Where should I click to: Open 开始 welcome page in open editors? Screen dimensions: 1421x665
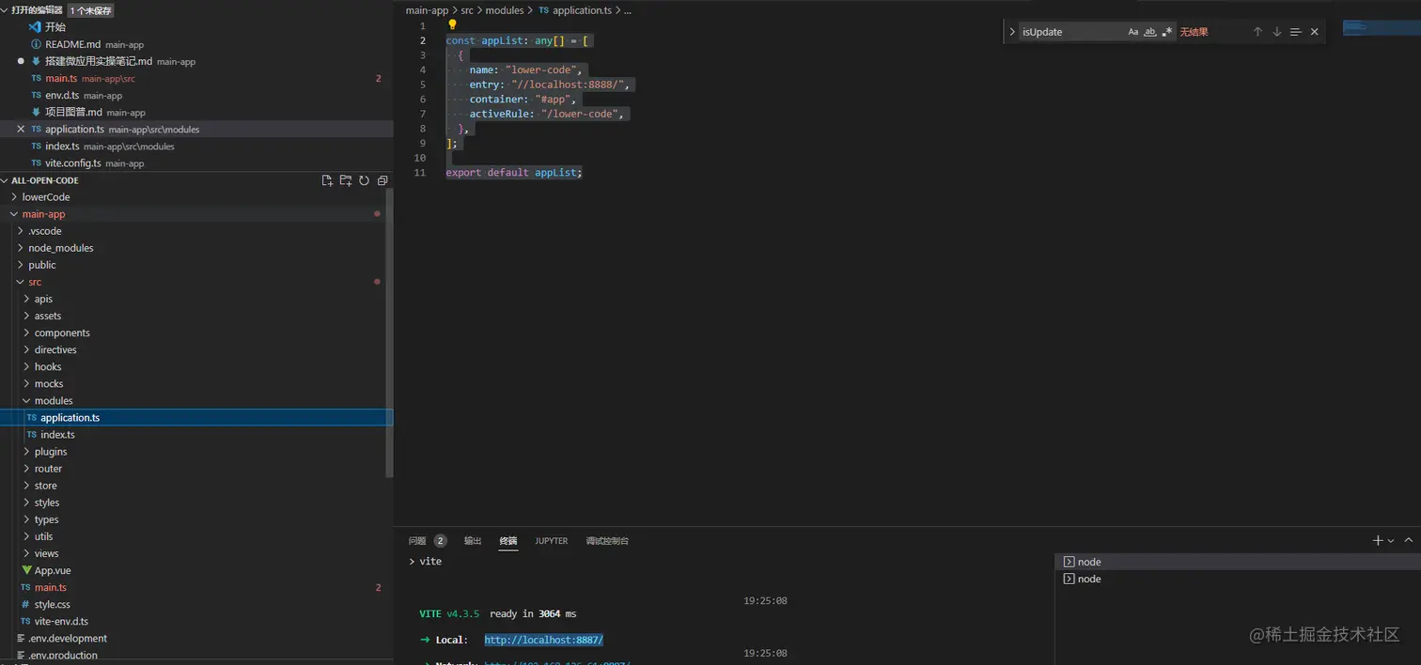coord(196,27)
